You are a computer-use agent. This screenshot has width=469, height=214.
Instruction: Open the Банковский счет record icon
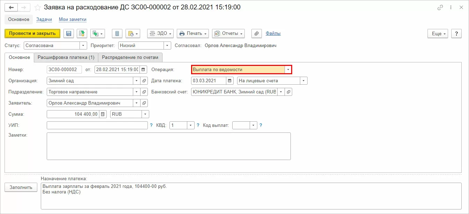(x=288, y=92)
